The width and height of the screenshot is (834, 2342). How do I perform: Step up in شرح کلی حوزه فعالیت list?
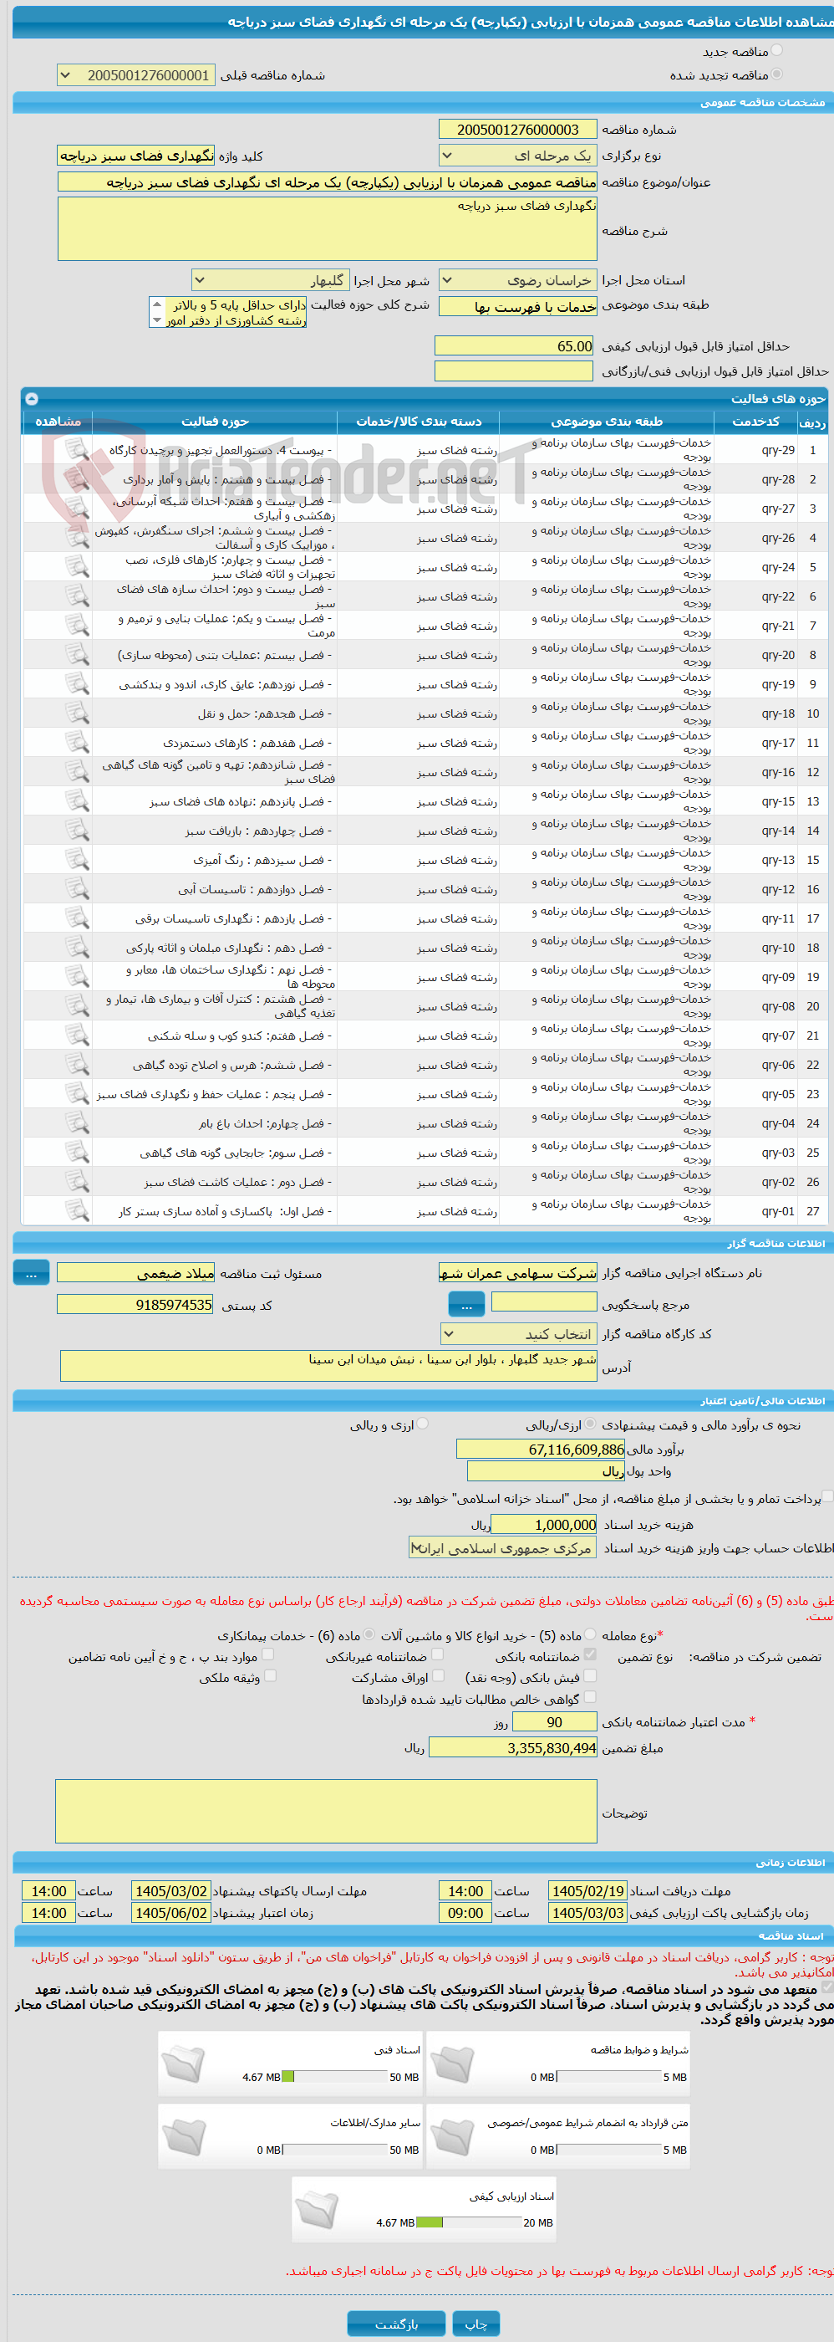[x=157, y=304]
